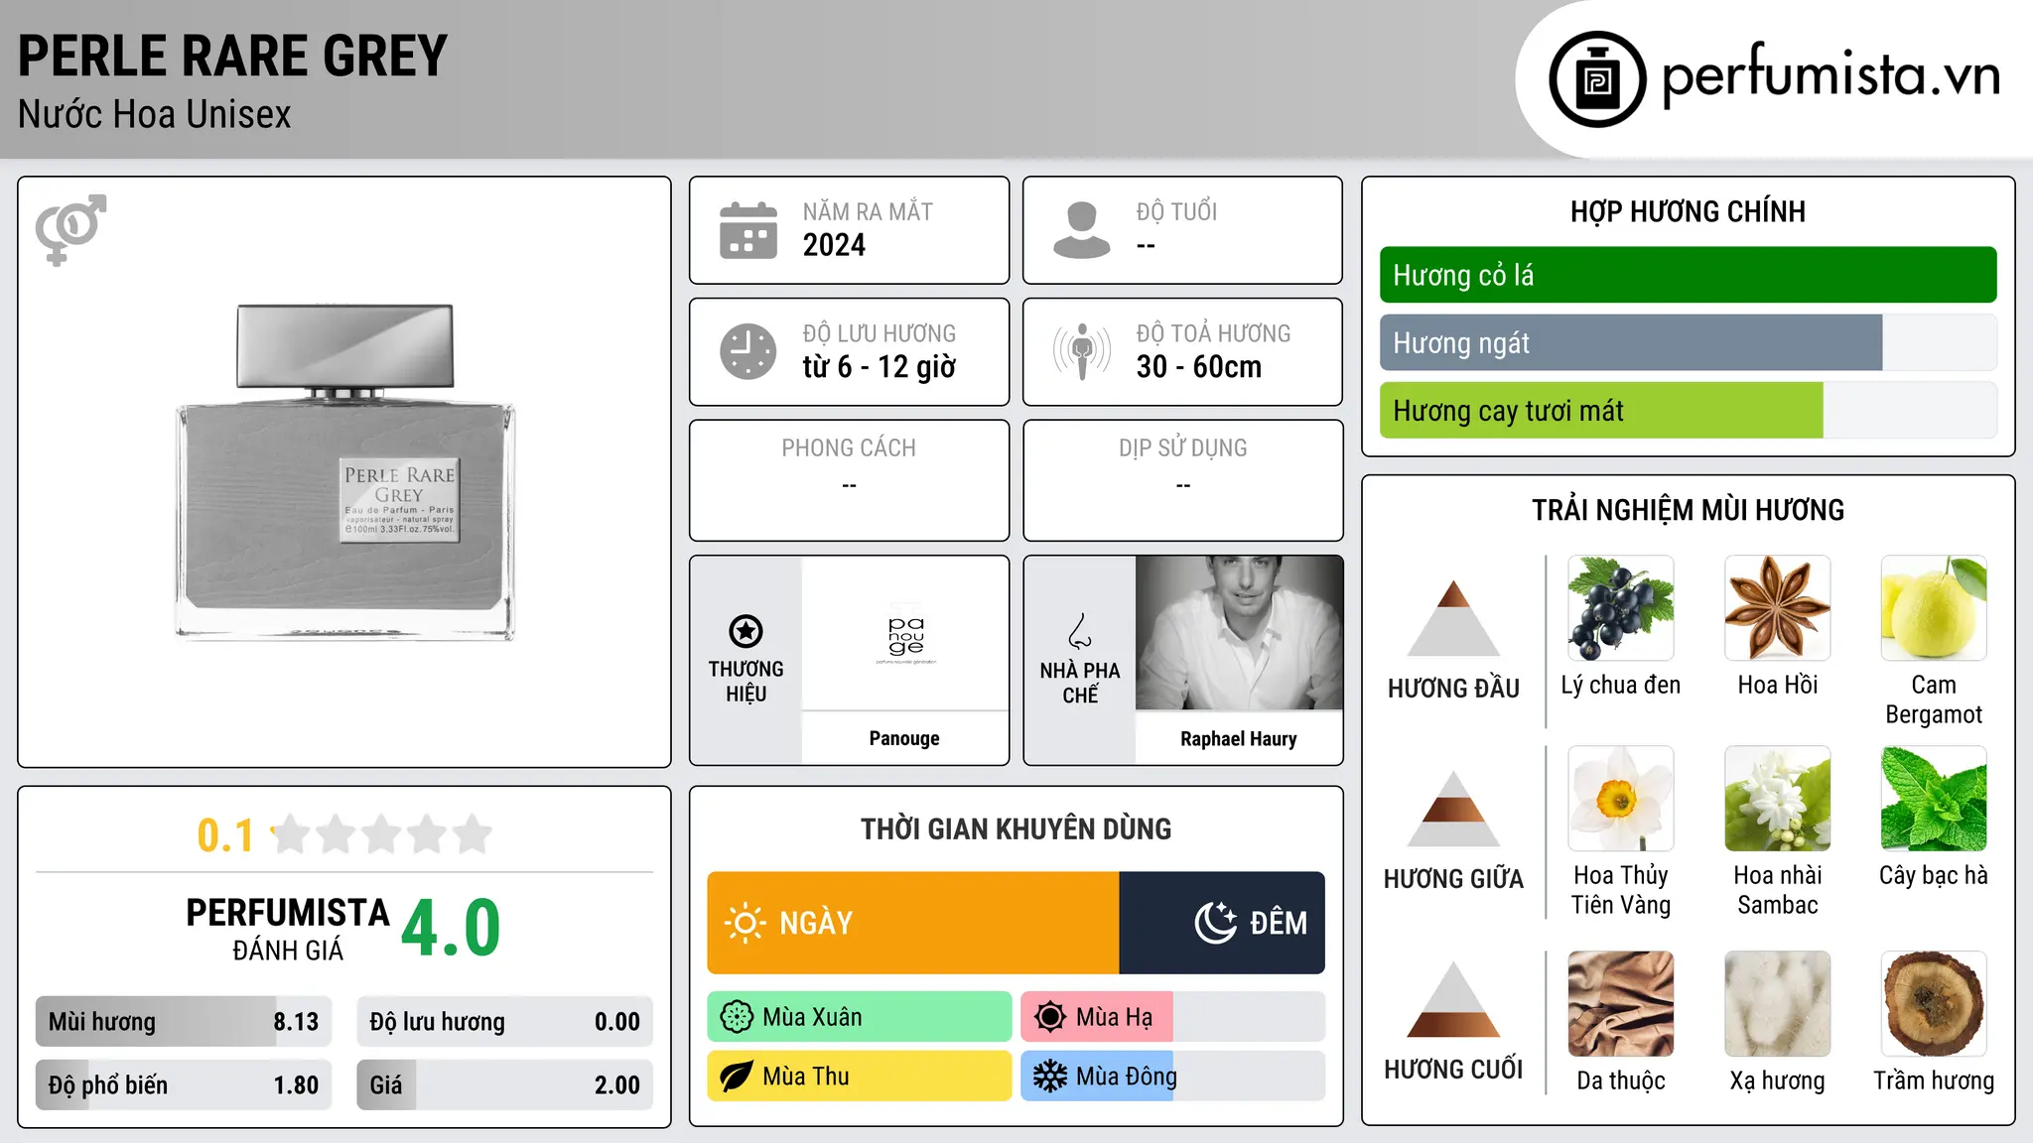Click the launch year value 2024
The height and width of the screenshot is (1143, 2033).
pyautogui.click(x=834, y=245)
